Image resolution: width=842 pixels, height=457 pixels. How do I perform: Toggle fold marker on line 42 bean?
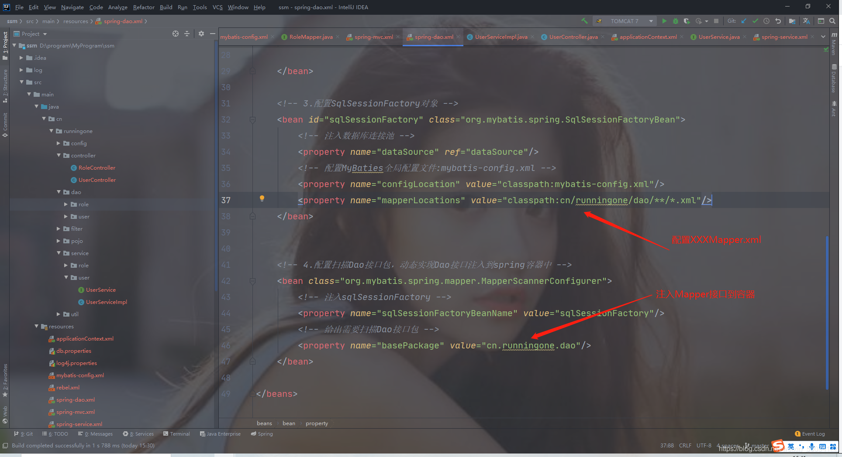coord(252,281)
